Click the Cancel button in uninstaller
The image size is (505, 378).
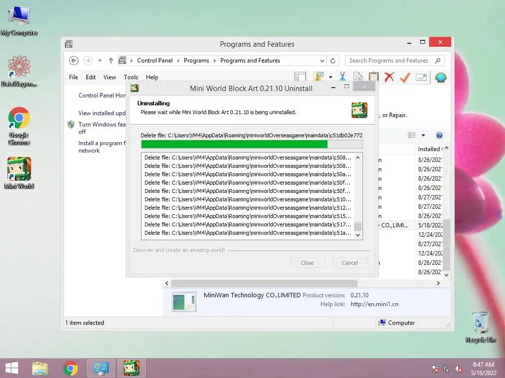click(350, 263)
